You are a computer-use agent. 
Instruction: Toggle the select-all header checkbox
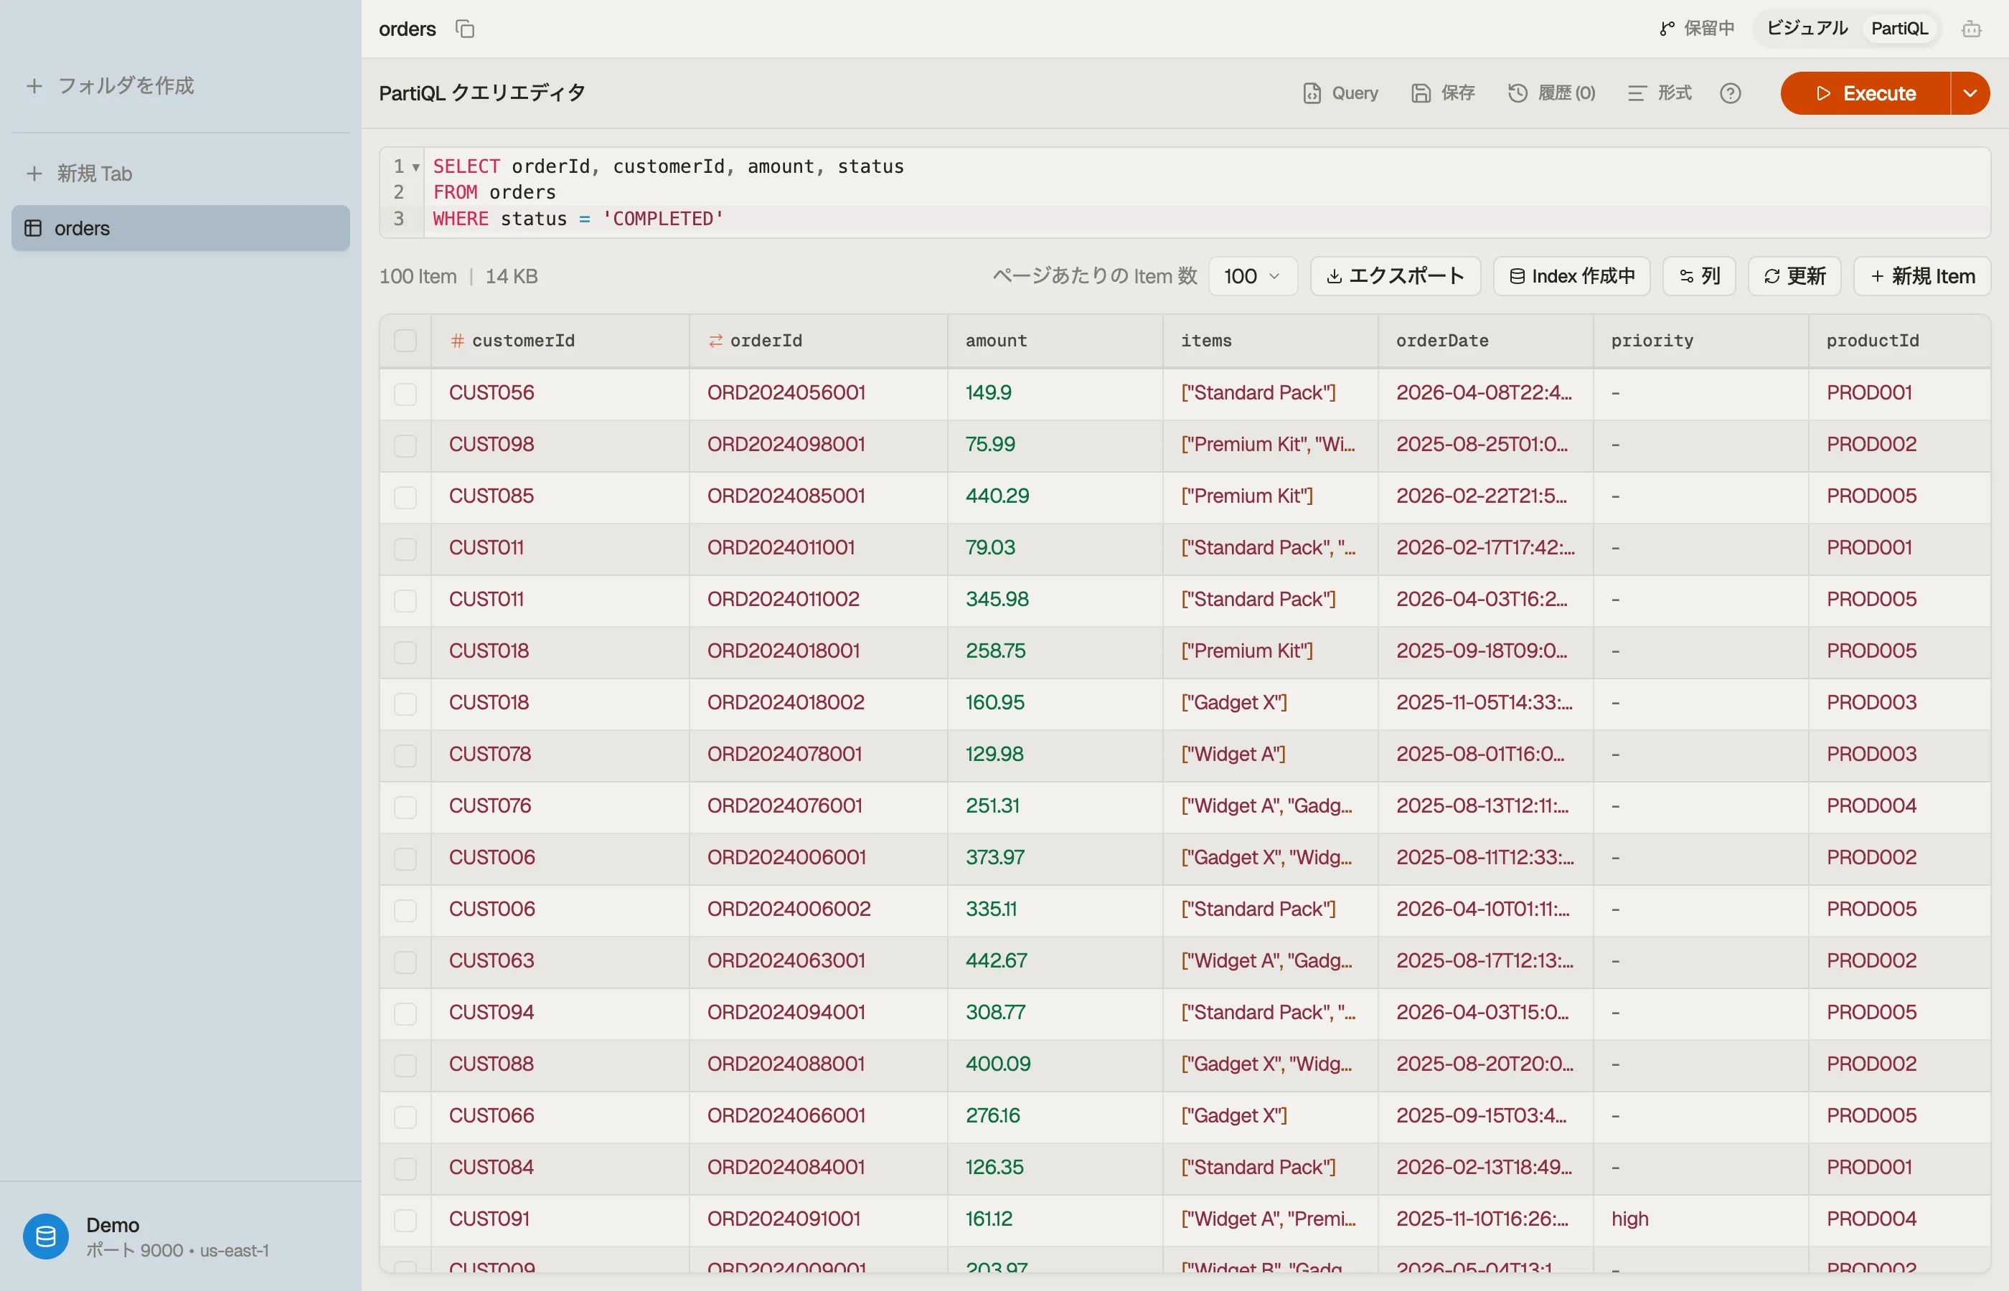point(405,341)
